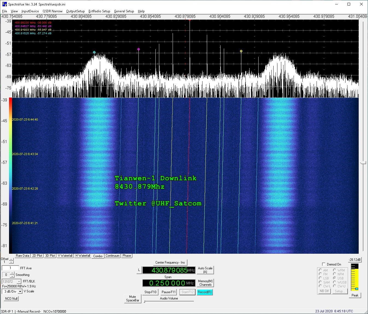Select the SAM demodulation radio button

(320, 282)
